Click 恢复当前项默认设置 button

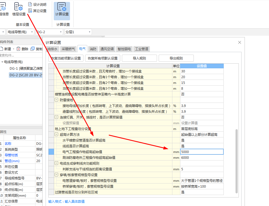coord(66,58)
